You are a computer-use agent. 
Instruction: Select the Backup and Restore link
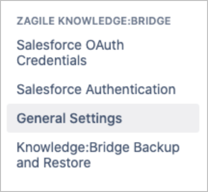coord(98,155)
